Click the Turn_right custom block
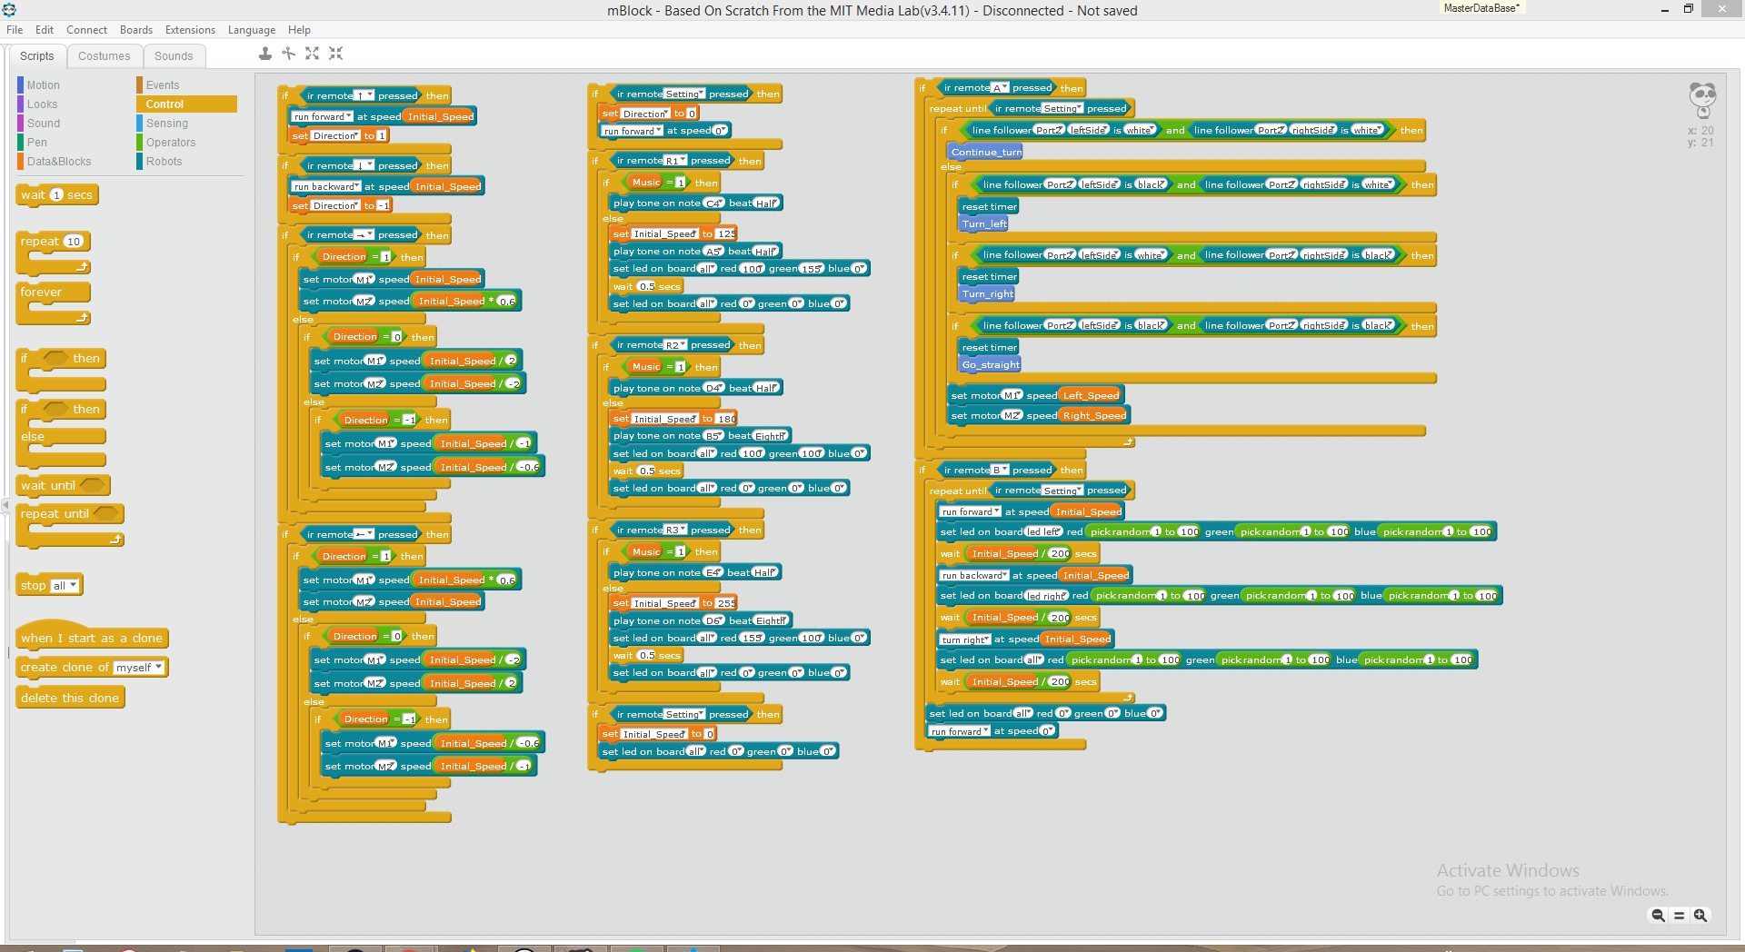Screen dimensions: 1745x952 coord(987,293)
